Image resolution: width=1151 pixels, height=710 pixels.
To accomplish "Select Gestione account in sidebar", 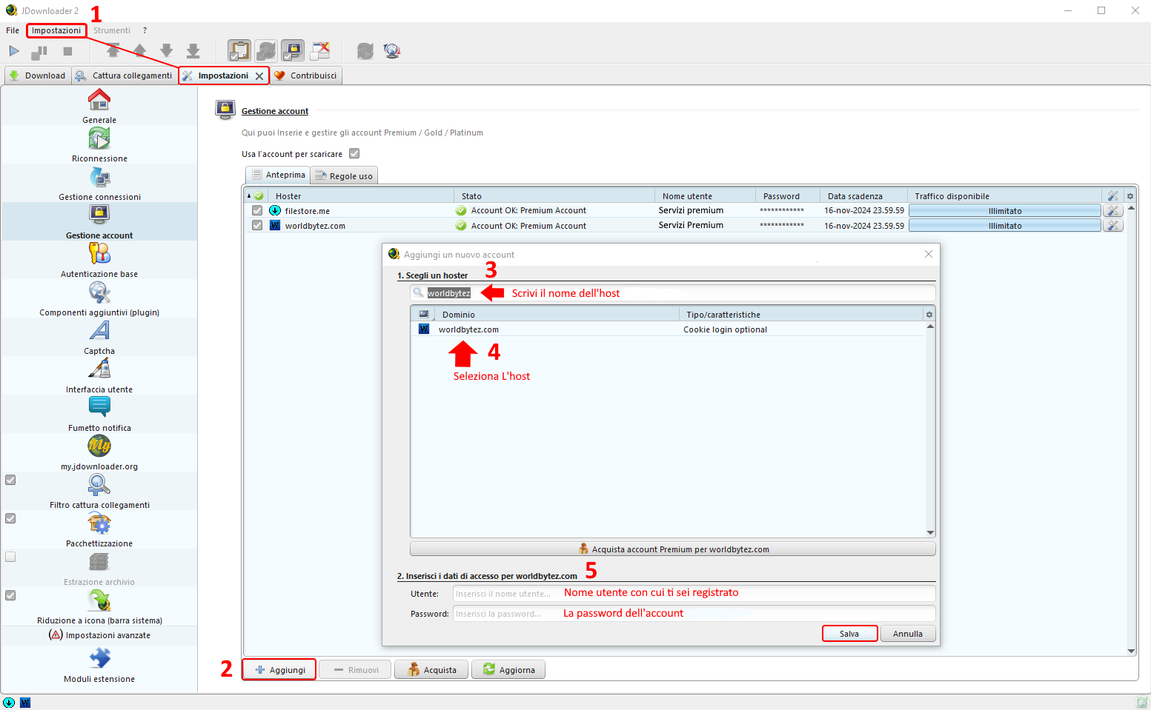I will (99, 221).
